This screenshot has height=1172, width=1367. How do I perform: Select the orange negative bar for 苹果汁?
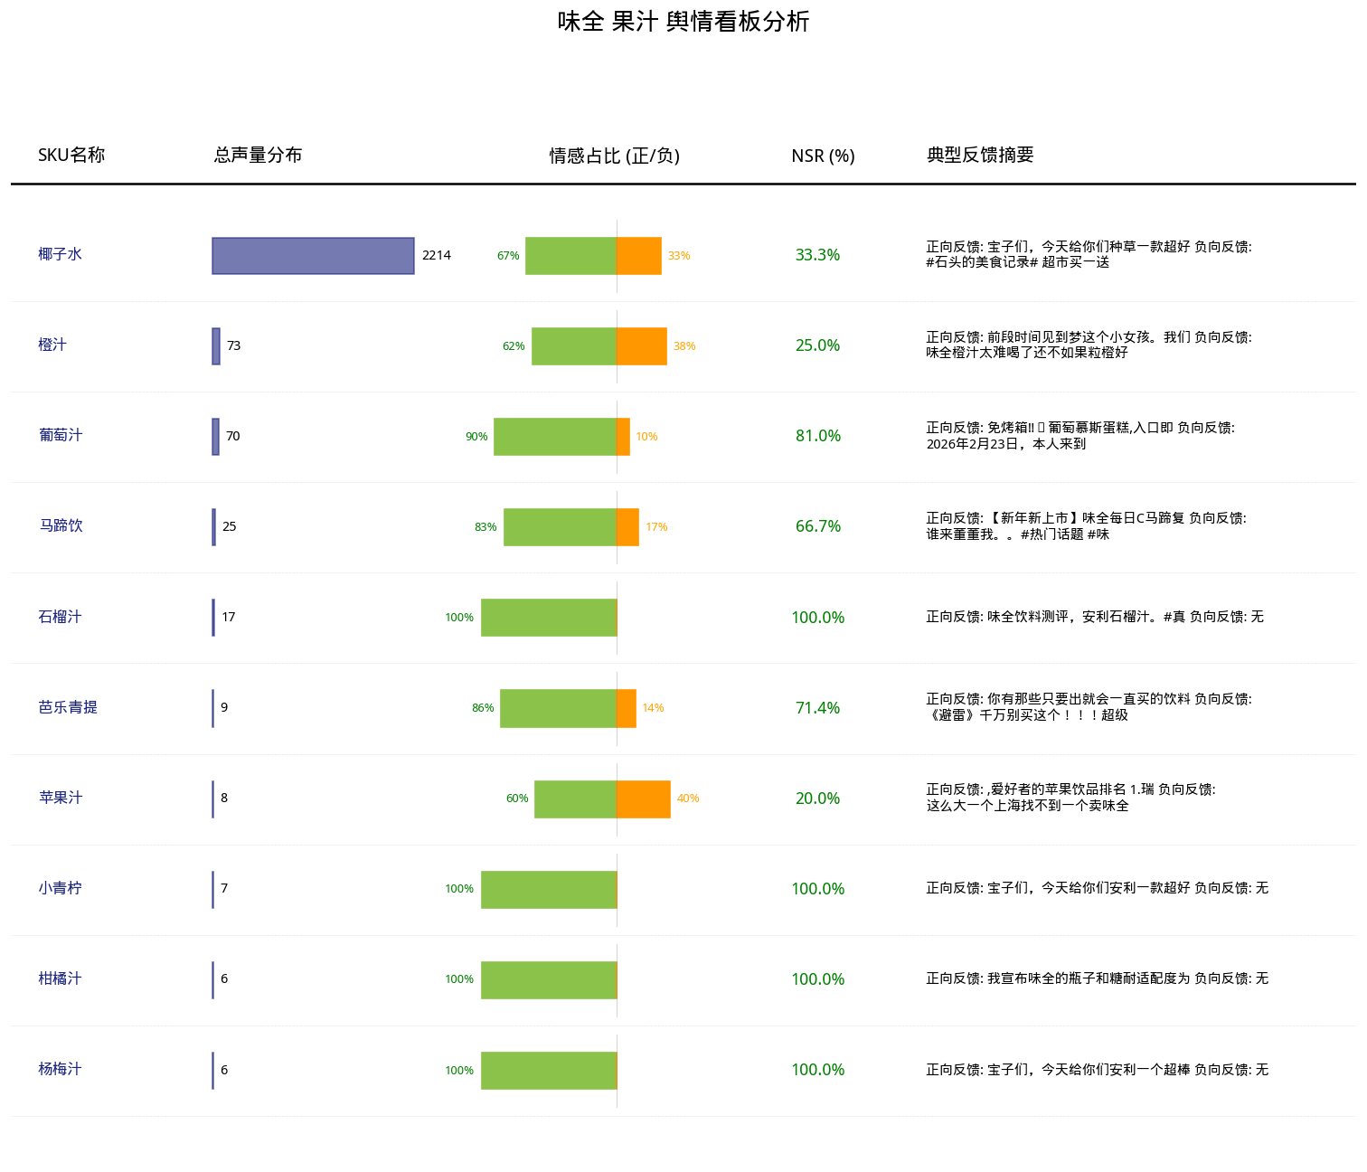point(644,799)
